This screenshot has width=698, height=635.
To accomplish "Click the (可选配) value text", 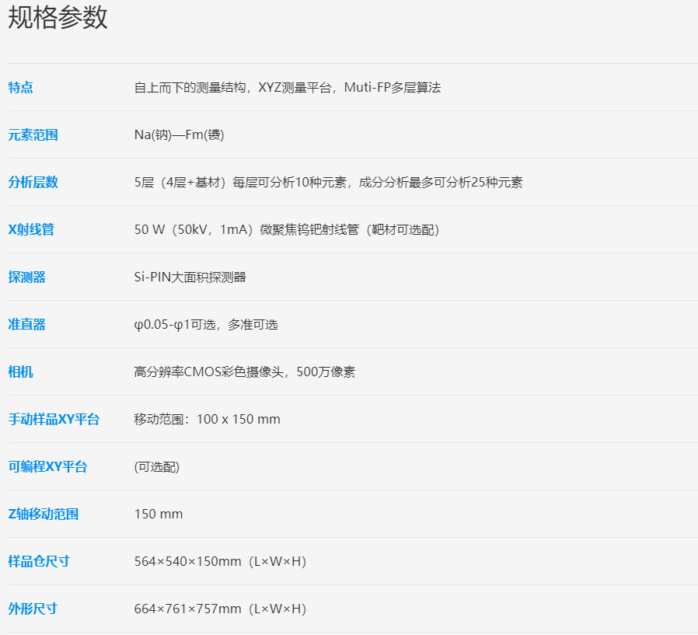I will pos(156,467).
